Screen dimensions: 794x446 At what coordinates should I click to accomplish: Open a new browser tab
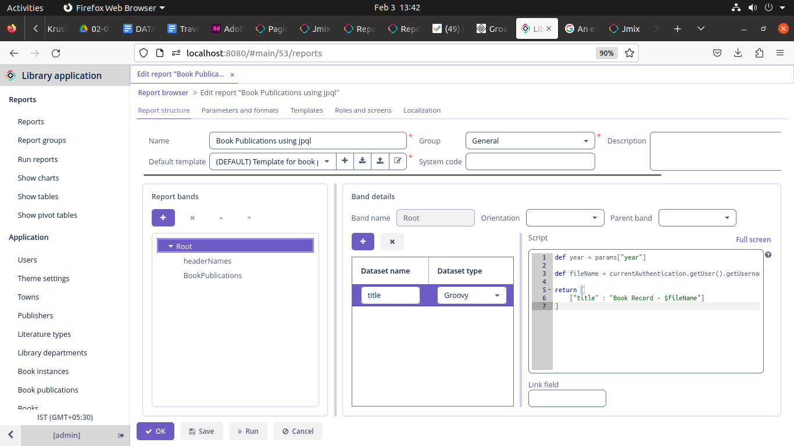pos(677,28)
